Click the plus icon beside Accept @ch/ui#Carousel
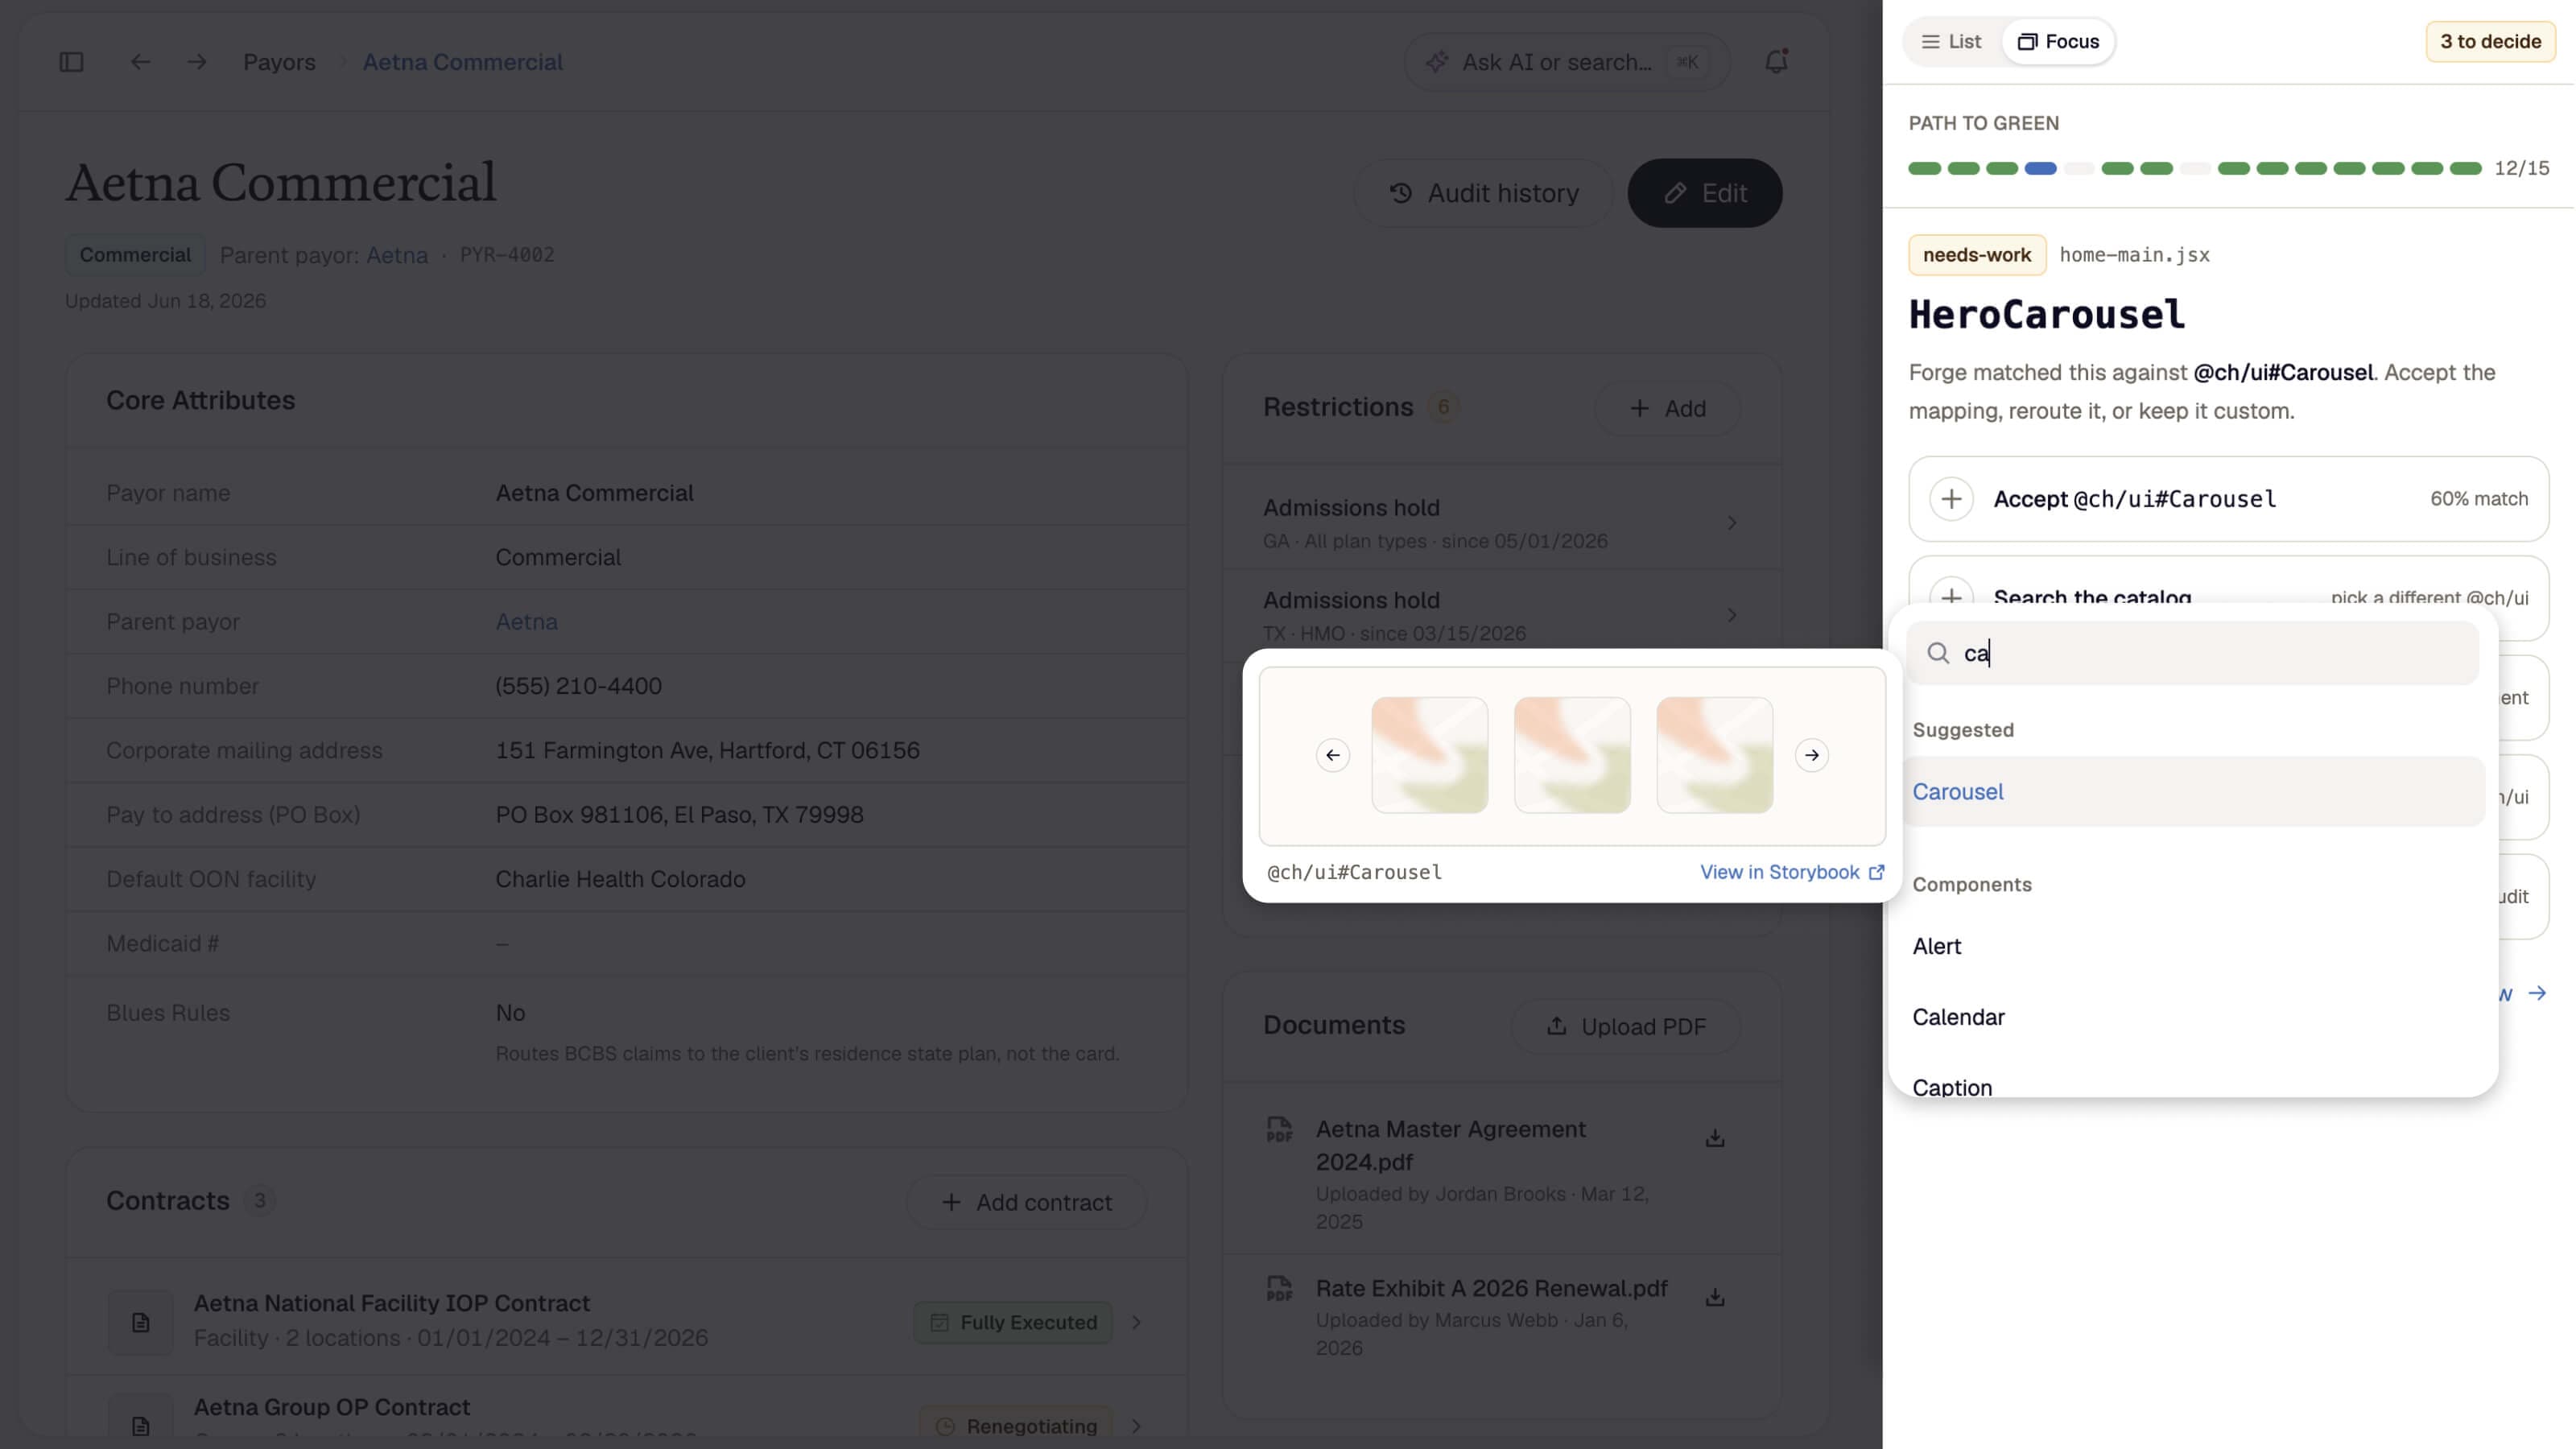This screenshot has width=2576, height=1449. pyautogui.click(x=1951, y=499)
